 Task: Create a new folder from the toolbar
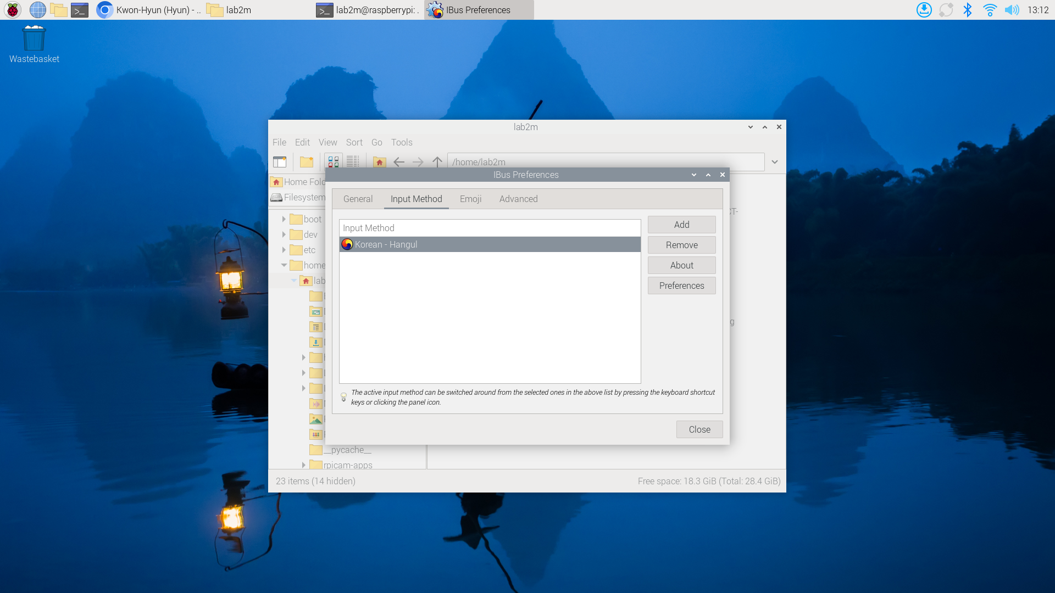(307, 161)
